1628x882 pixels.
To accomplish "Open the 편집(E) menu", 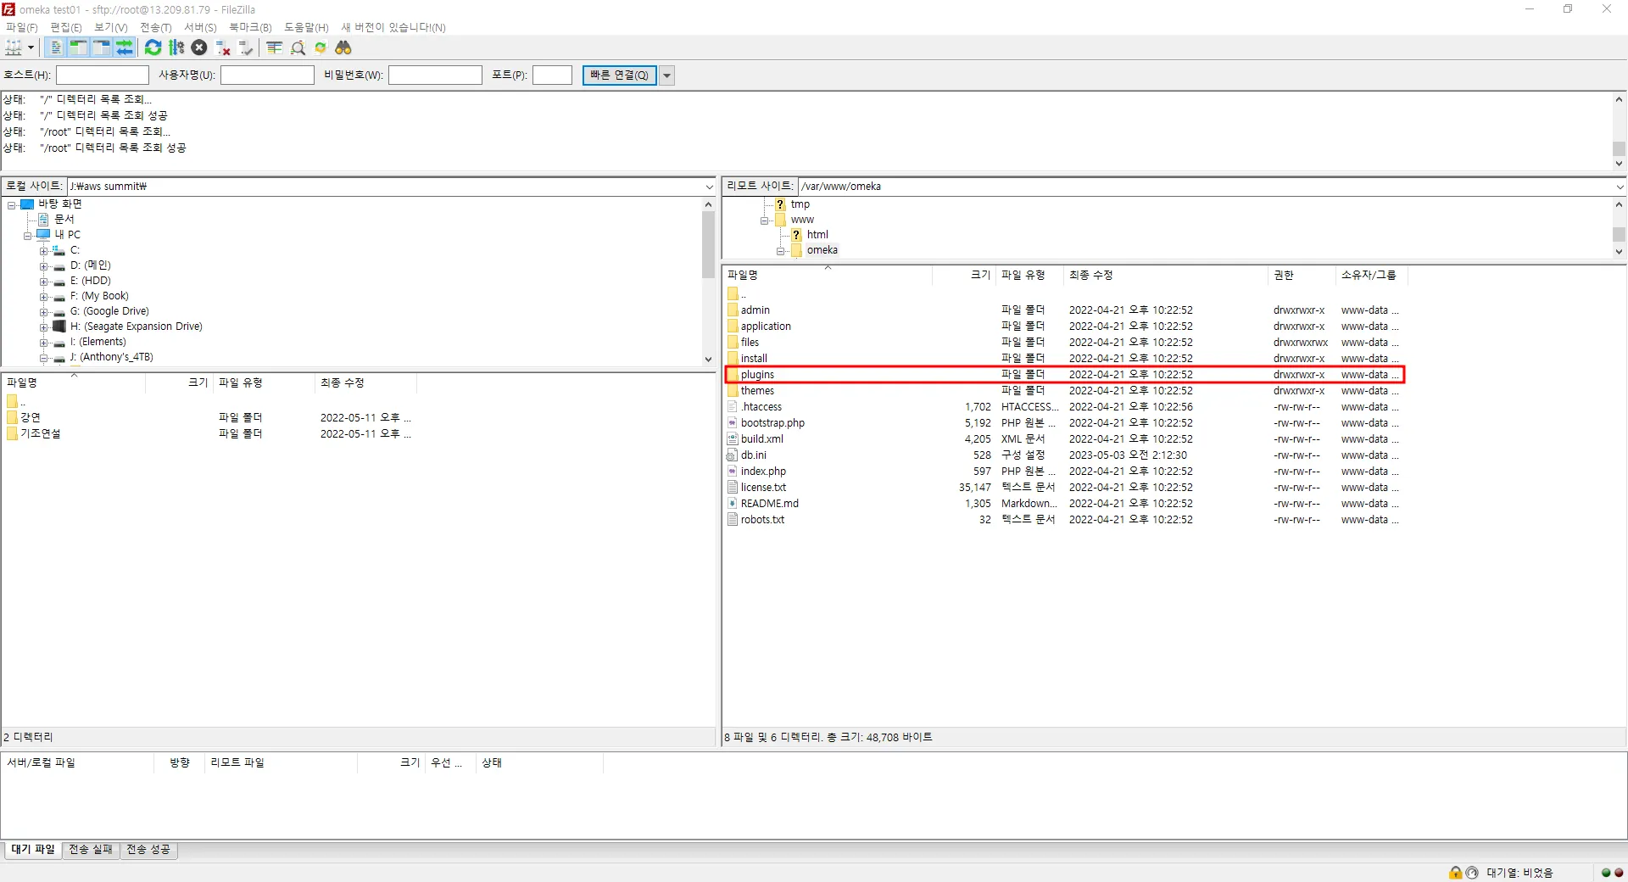I will (x=66, y=27).
